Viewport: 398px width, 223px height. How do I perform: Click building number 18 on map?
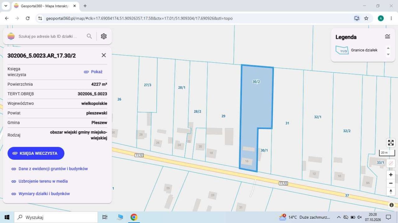coord(211,153)
